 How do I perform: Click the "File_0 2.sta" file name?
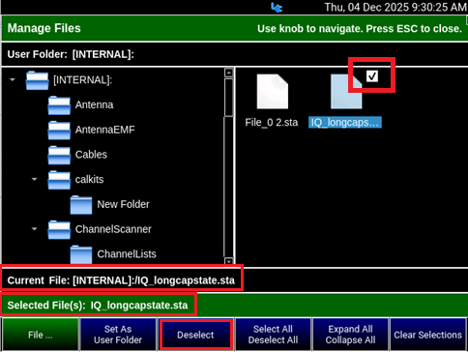[x=272, y=123]
